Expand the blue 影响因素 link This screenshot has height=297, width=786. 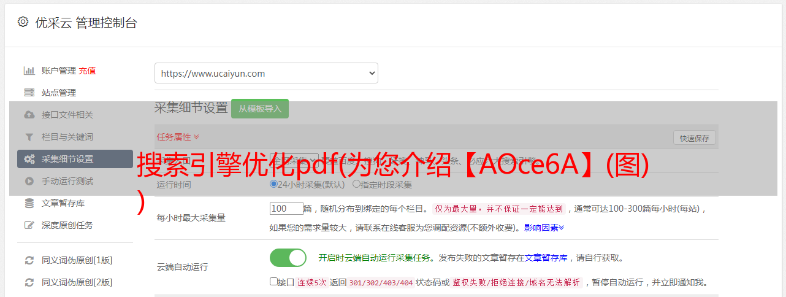click(544, 228)
